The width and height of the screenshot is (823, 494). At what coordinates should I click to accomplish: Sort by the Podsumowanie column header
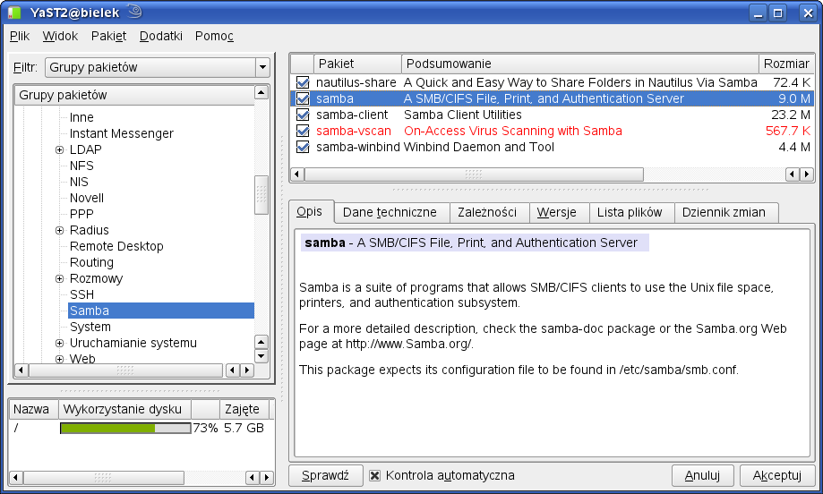[580, 64]
